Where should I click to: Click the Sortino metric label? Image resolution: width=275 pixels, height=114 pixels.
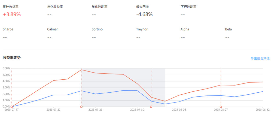97,29
